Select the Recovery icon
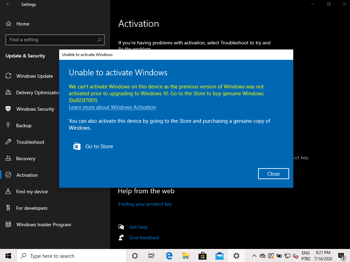350x262 pixels. click(x=8, y=158)
